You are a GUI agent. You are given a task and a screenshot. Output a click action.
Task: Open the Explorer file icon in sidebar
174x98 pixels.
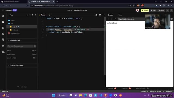(x=3, y=22)
